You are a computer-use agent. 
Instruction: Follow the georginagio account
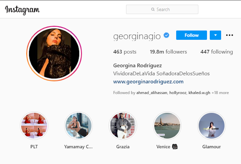192,35
